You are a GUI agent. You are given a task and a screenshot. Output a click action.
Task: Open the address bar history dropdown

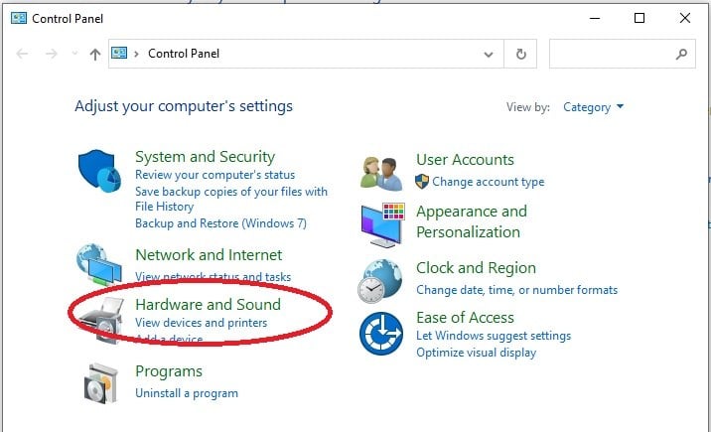tap(488, 54)
